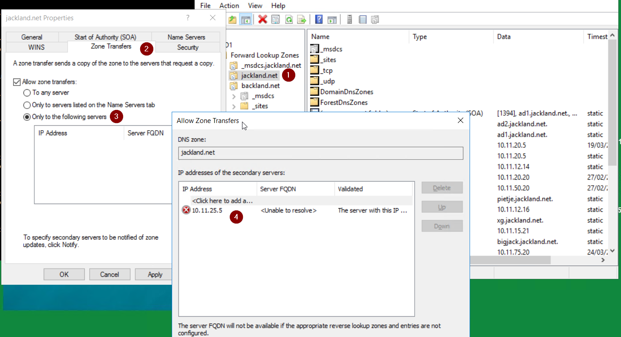Click the New Server tower icon in toolbar
Screen dimensions: 621x337
pyautogui.click(x=349, y=19)
